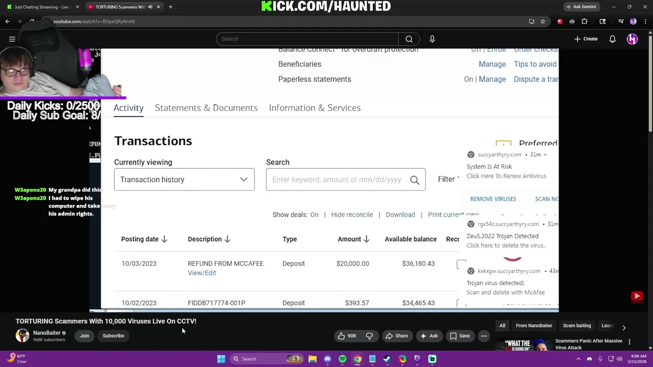Click the Ask button under the video
653x367 pixels.
tap(429, 336)
